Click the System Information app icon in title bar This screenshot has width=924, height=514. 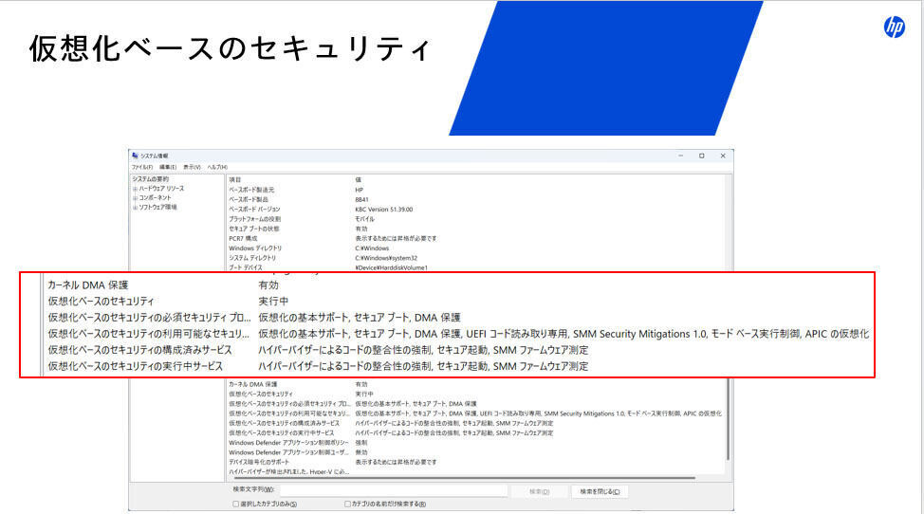click(x=135, y=156)
